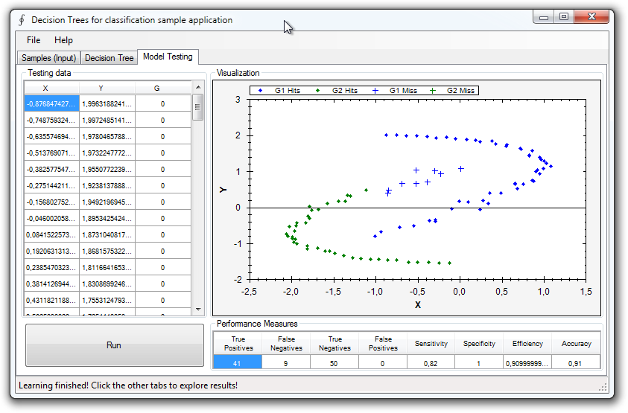Image resolution: width=628 pixels, height=413 pixels.
Task: Select the cell 1,8731040817...
Action: (107, 235)
